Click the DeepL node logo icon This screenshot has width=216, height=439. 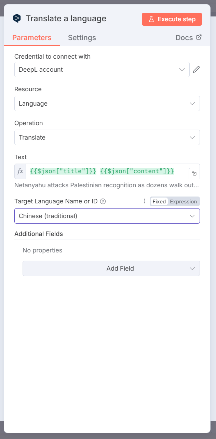17,19
